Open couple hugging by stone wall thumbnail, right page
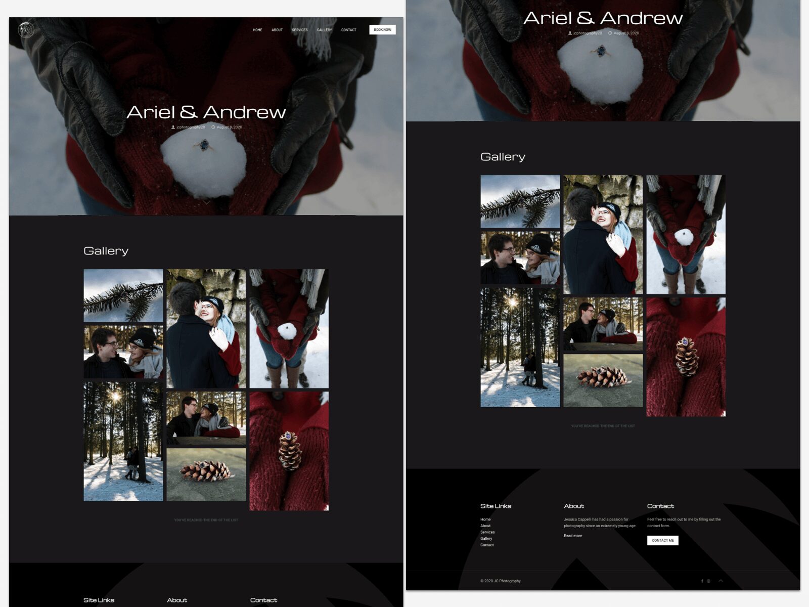809x607 pixels. pyautogui.click(x=603, y=235)
